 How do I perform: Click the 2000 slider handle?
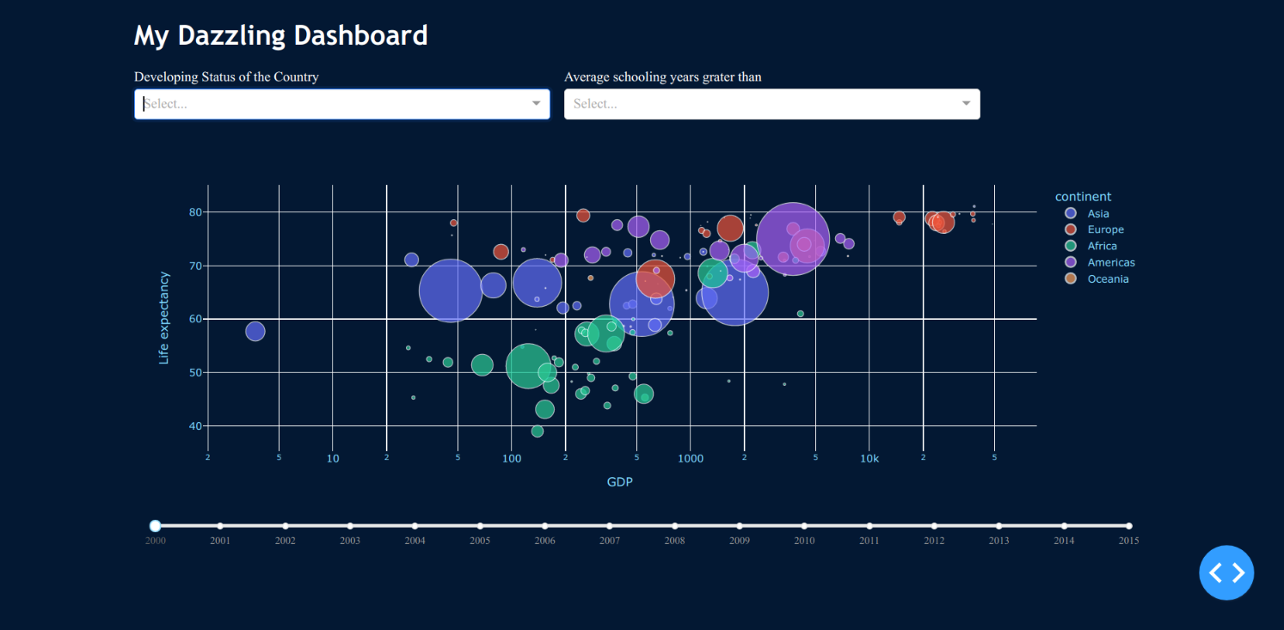tap(156, 526)
